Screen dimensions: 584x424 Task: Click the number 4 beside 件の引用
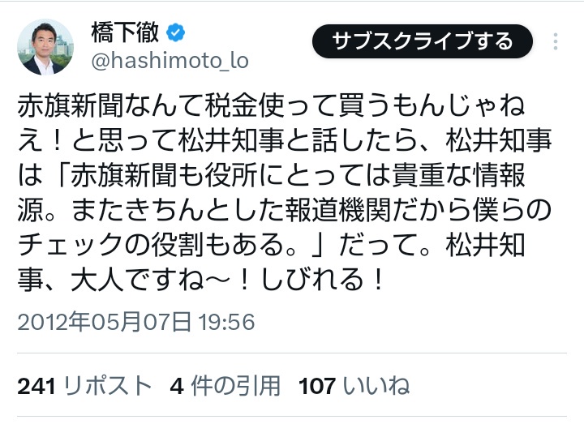click(175, 385)
